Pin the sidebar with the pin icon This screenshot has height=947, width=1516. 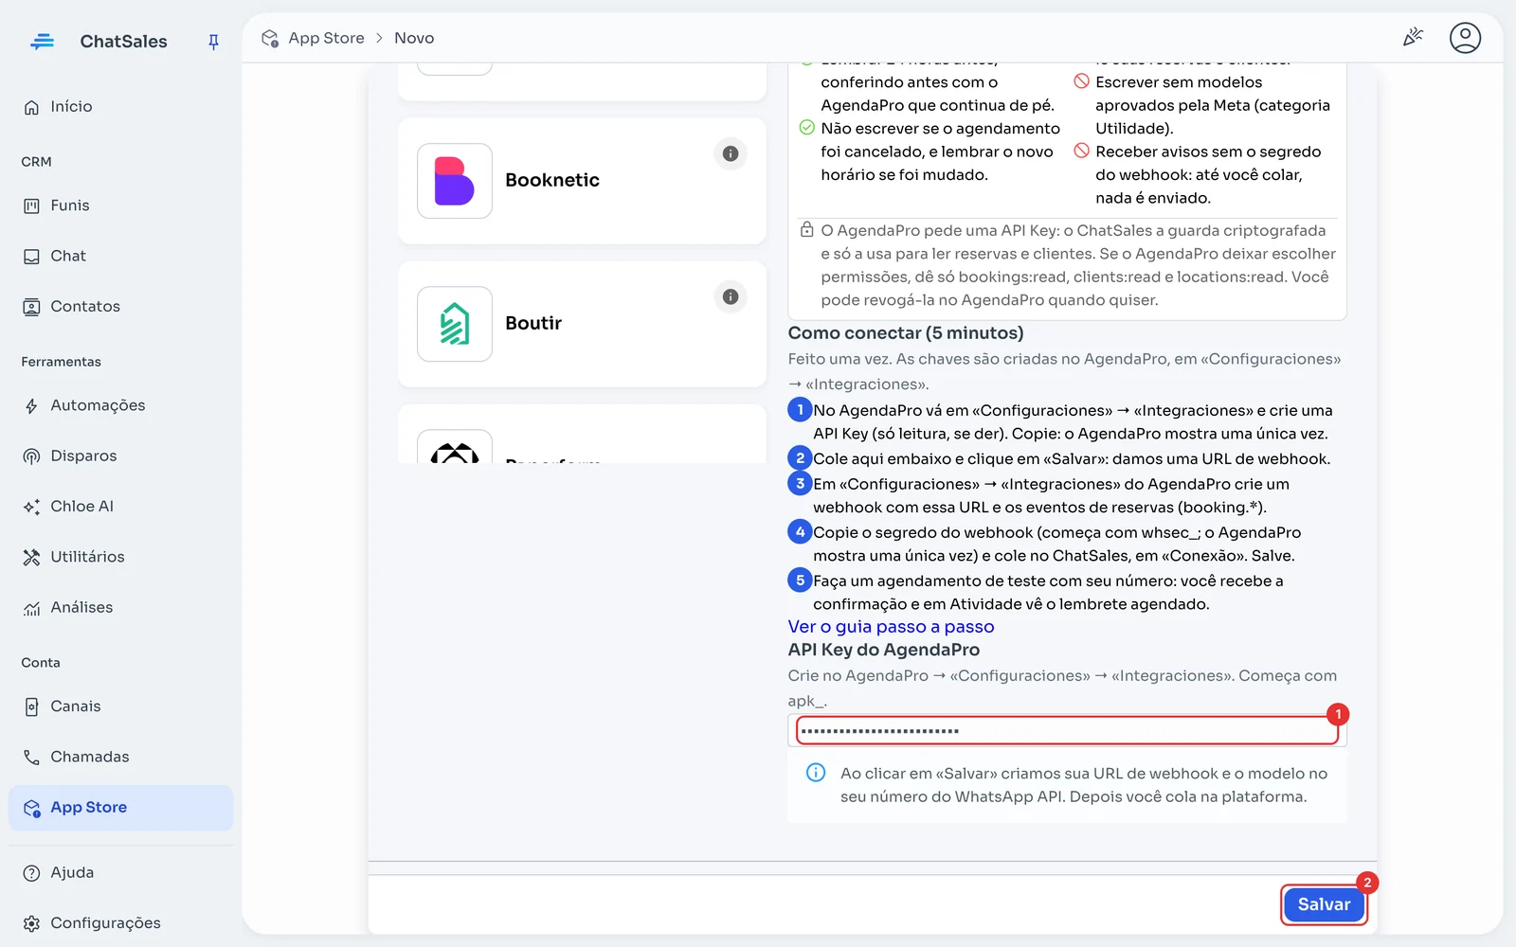tap(213, 42)
